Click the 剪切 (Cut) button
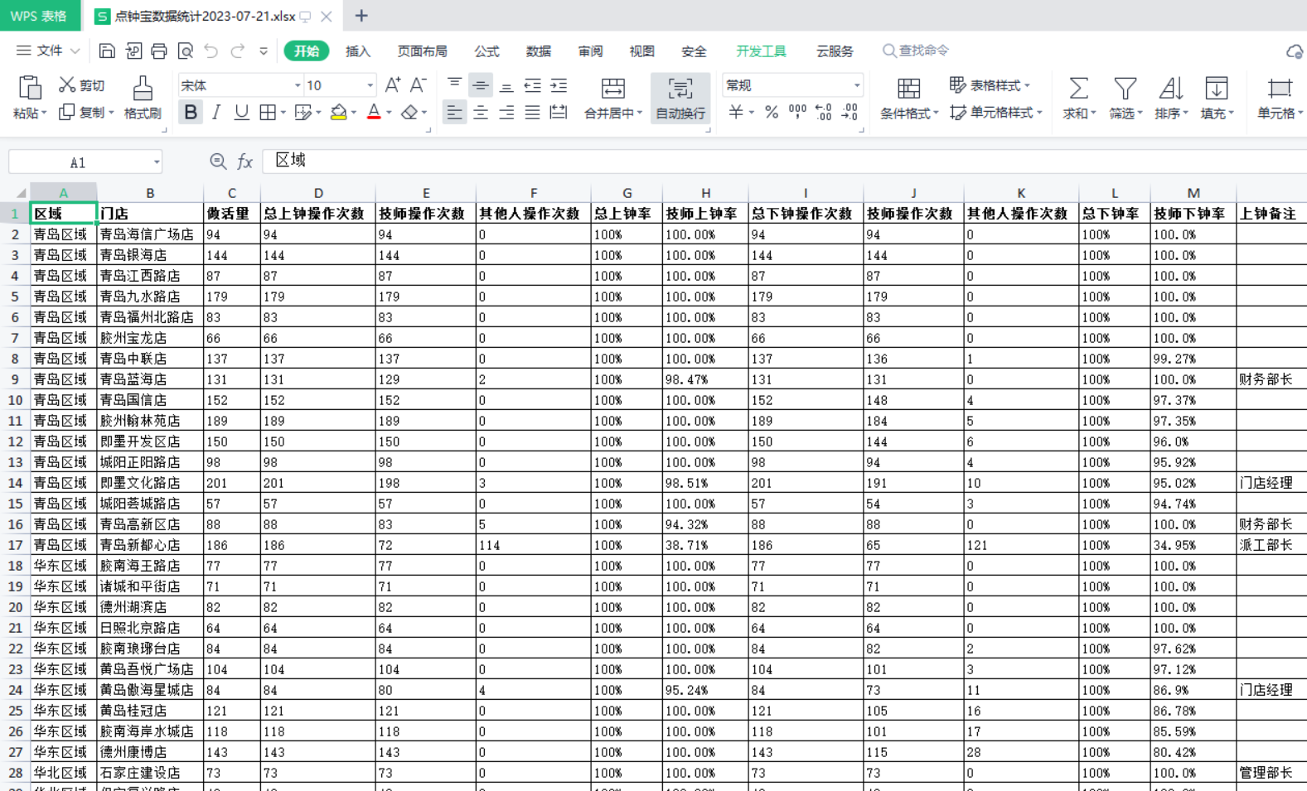This screenshot has width=1307, height=791. point(81,85)
